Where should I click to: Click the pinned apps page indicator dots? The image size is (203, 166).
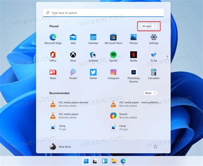(x=167, y=58)
